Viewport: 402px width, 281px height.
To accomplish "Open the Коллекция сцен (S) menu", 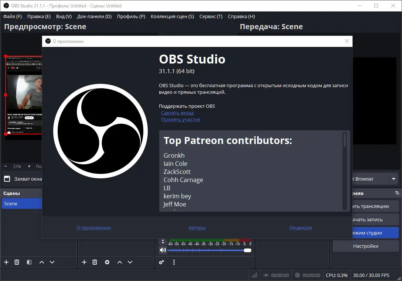I will [172, 16].
